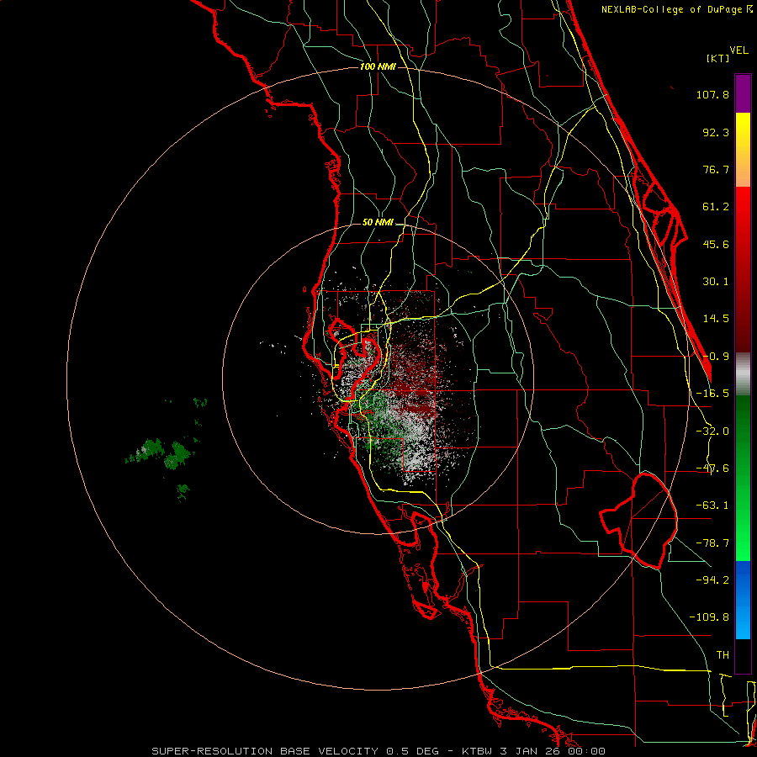757x757 pixels.
Task: Click the SUPER-RESOLUTION BASE VELOCITY caption title
Action: coord(265,751)
